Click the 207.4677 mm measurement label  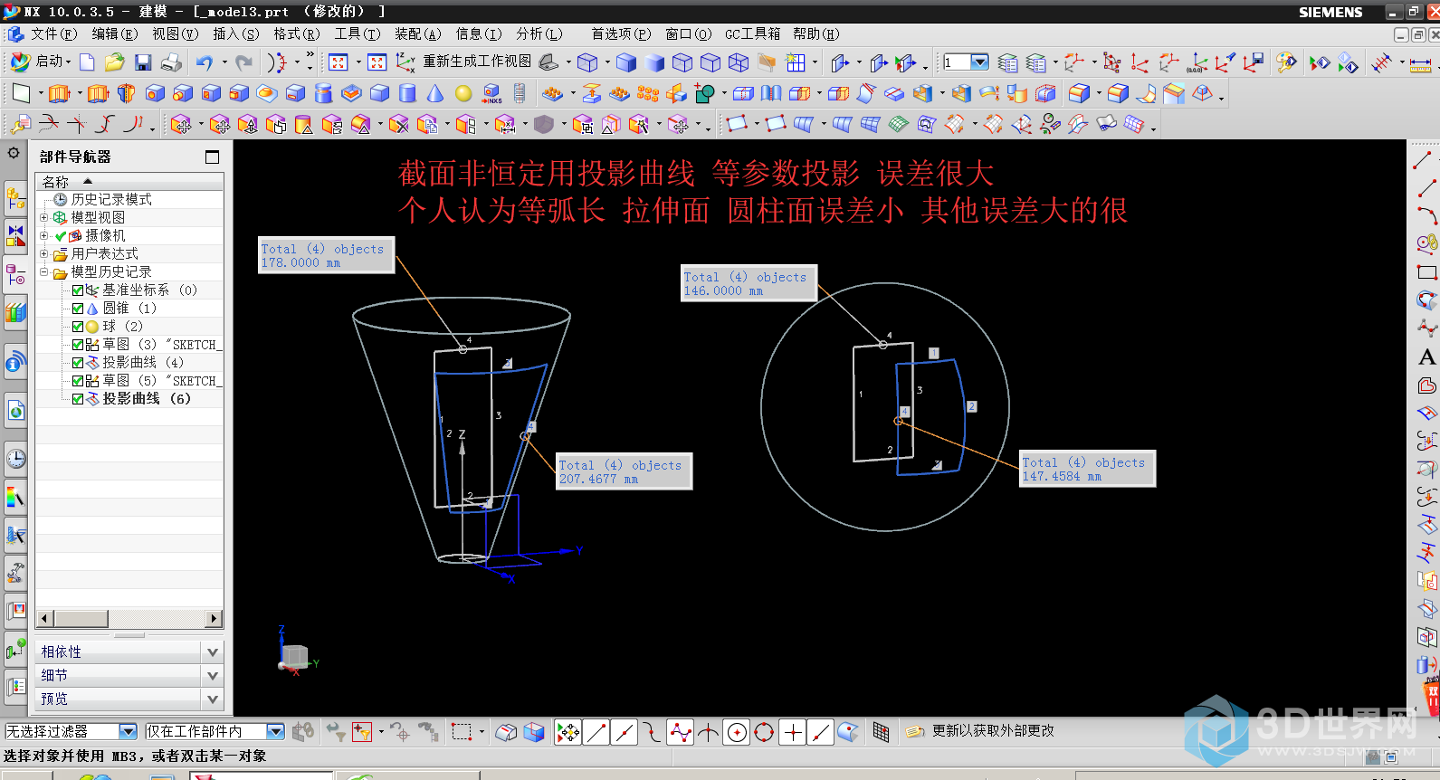pyautogui.click(x=625, y=471)
